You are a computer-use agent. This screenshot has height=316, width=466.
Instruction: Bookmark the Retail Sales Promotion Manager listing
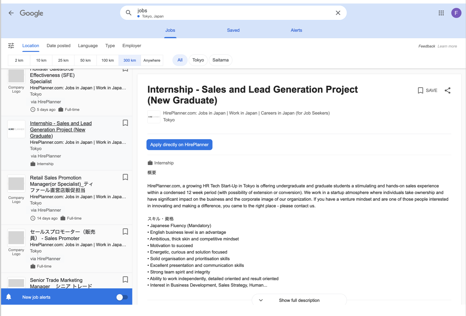125,177
